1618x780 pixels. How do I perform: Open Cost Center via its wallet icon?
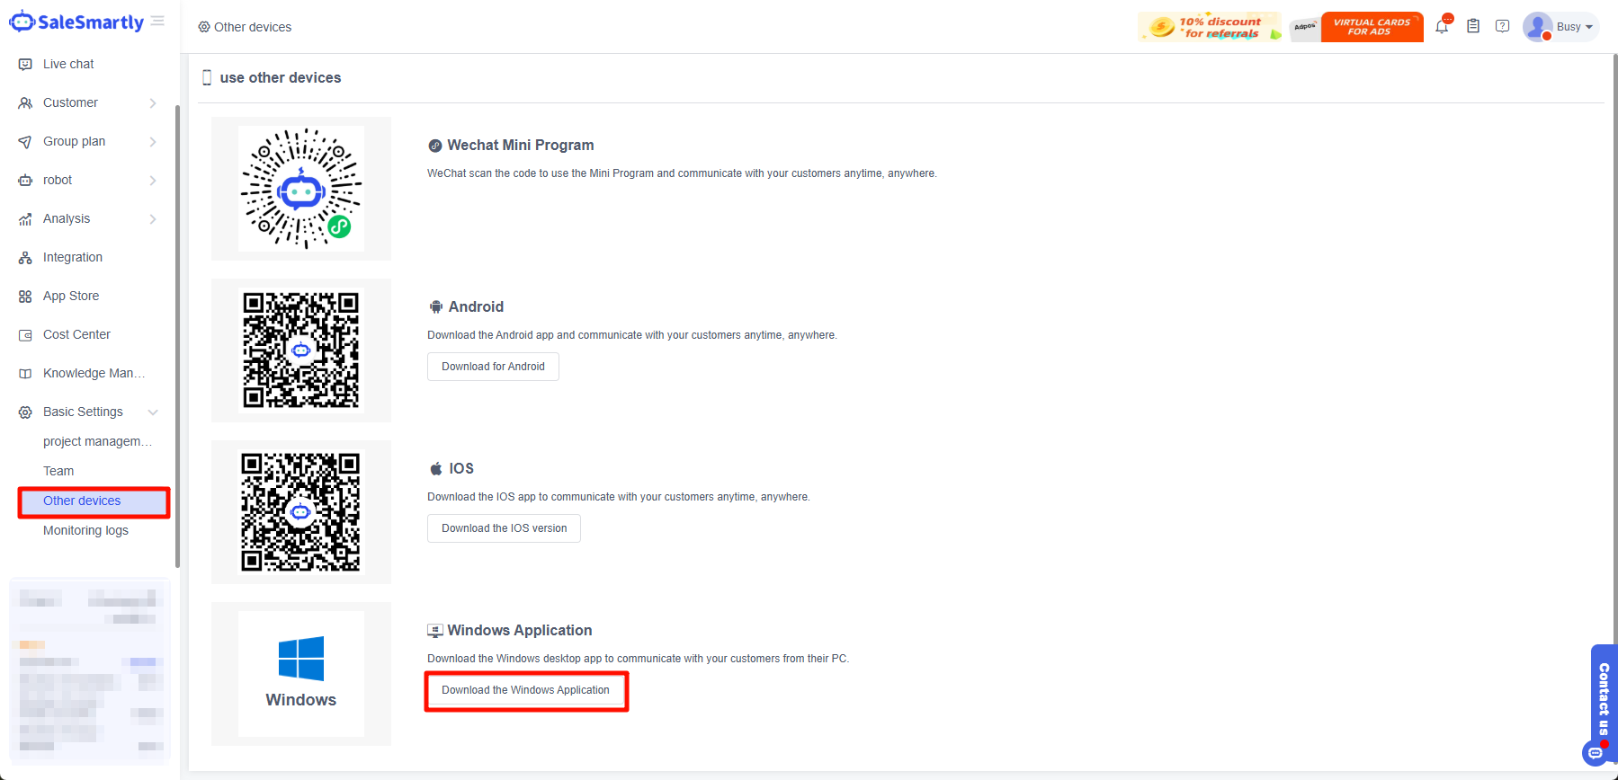click(25, 335)
